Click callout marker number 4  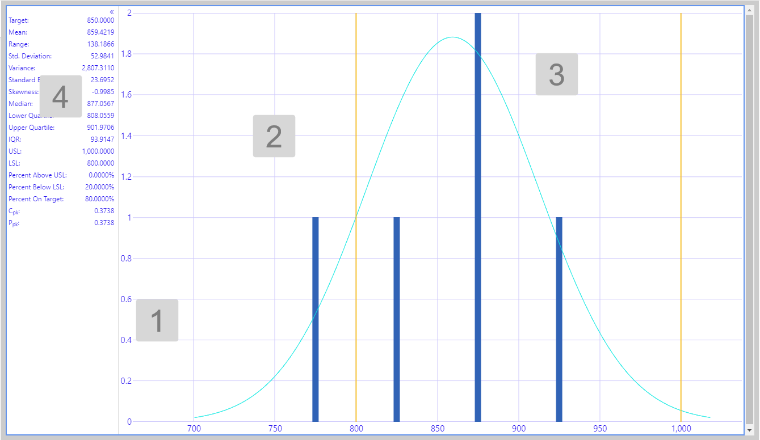tap(60, 97)
